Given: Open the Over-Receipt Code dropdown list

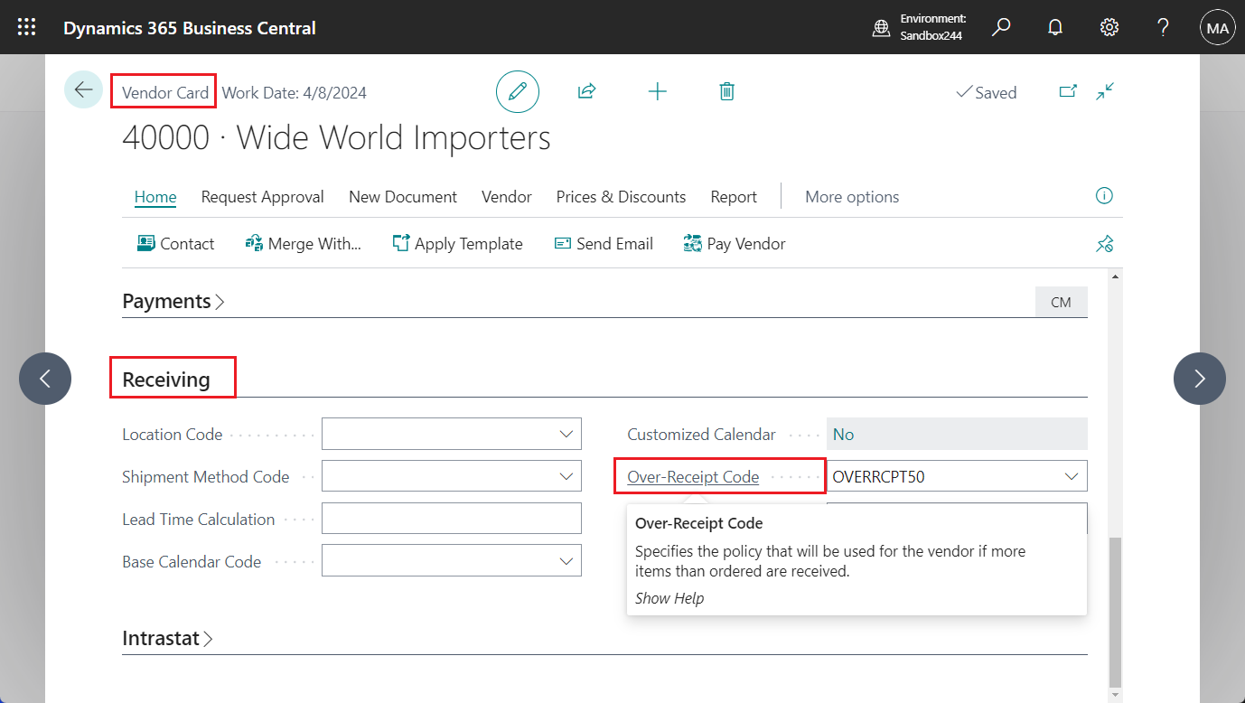Looking at the screenshot, I should 1072,475.
